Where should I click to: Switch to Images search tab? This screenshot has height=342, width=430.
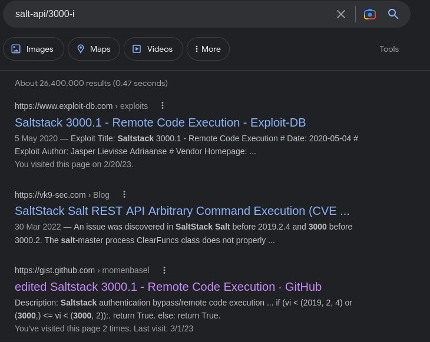click(x=34, y=49)
